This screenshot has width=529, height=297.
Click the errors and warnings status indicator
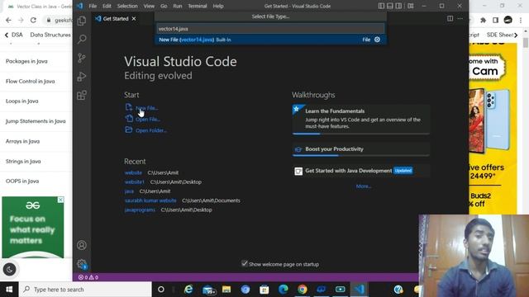coord(88,277)
